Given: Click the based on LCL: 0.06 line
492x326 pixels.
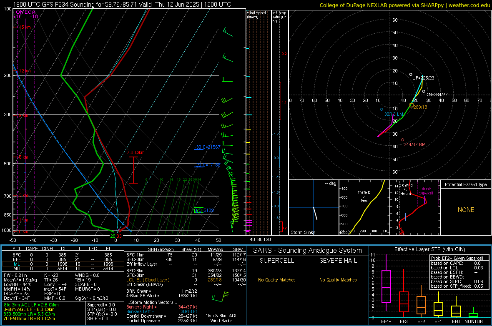Looking at the screenshot, I should (457, 268).
